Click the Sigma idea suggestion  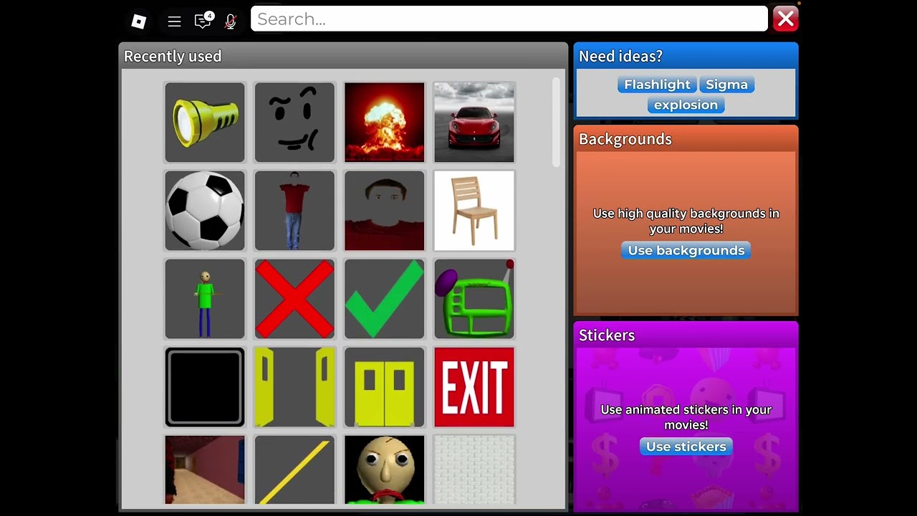726,85
